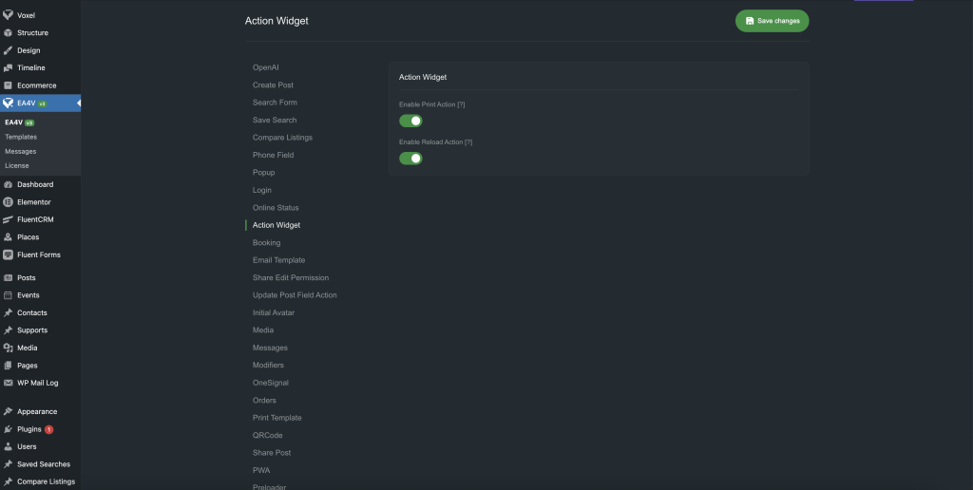The height and width of the screenshot is (490, 973).
Task: Open Timeline from its sidebar icon
Action: [9, 68]
